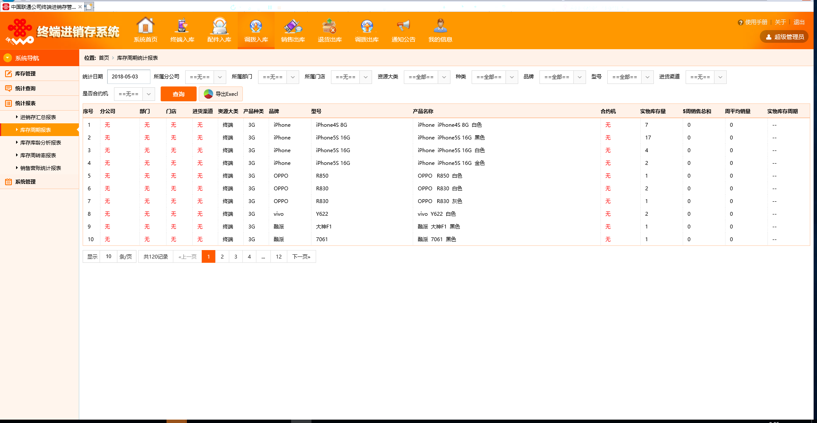
Task: Open the 所属分公司 dropdown
Action: click(206, 77)
